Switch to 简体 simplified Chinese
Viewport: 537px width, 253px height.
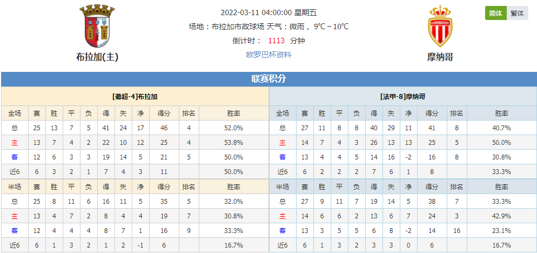click(495, 14)
